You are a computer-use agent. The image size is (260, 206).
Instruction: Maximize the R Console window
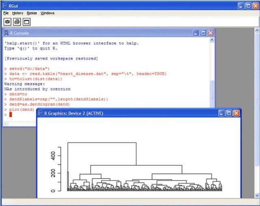(203, 33)
